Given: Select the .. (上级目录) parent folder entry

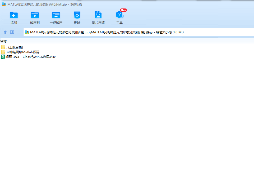Looking at the screenshot, I should coord(12,47).
